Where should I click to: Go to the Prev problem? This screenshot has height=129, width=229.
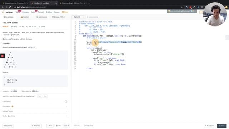[50, 126]
